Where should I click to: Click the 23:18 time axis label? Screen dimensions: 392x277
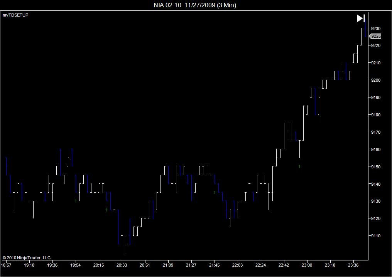330,265
